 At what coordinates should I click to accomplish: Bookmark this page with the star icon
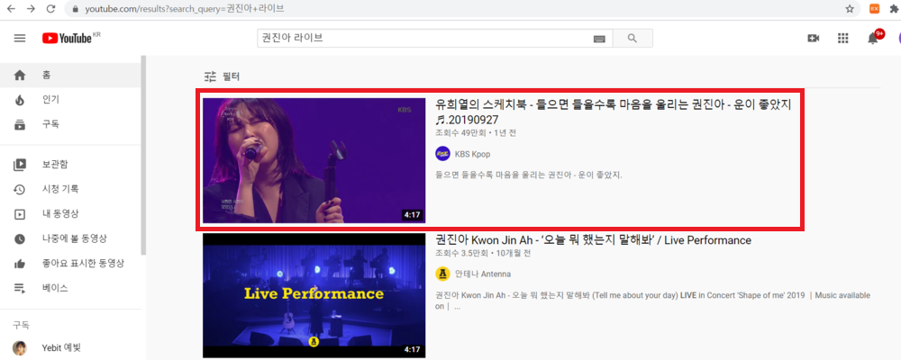coord(850,9)
